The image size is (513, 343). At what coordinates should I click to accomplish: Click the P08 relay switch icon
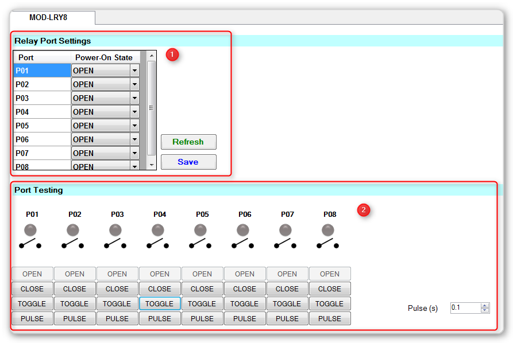click(328, 244)
